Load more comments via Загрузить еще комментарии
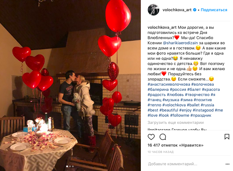This screenshot has height=171, width=233. click(x=175, y=123)
